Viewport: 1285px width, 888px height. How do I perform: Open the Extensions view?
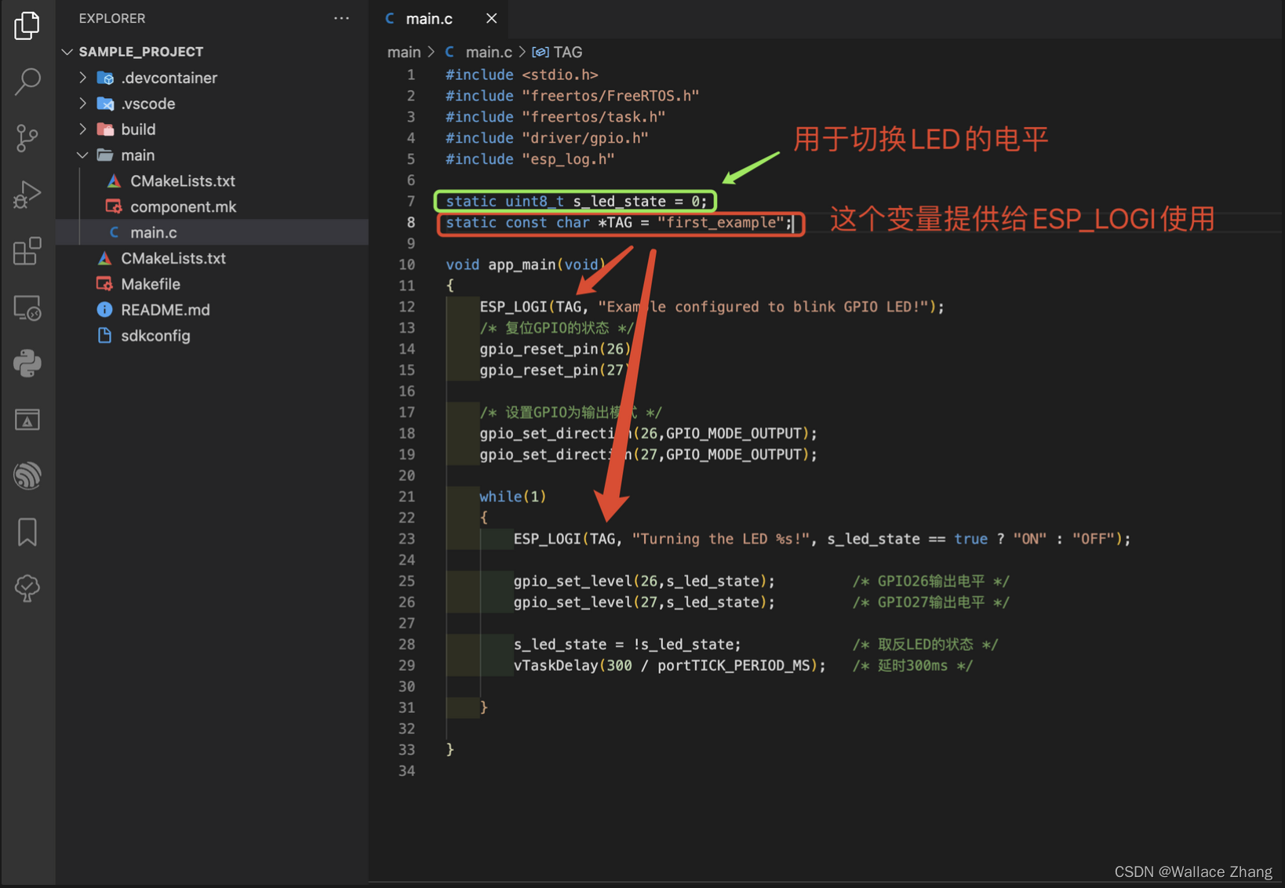27,251
